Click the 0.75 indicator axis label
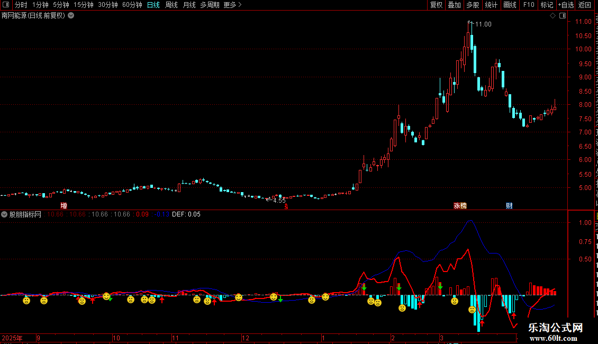Screen dimensions: 598x344 pyautogui.click(x=585, y=242)
